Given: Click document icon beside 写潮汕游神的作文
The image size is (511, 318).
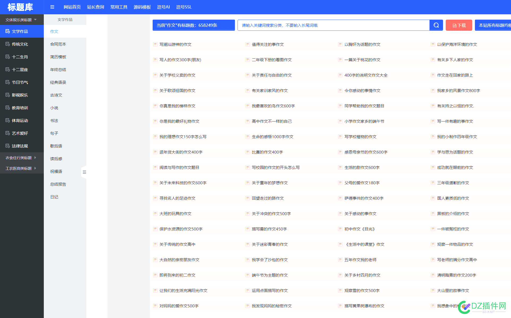Looking at the screenshot, I should click(x=155, y=44).
